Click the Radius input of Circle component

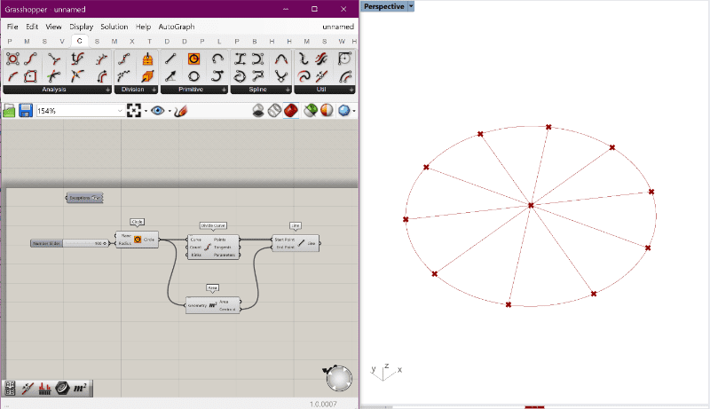[x=125, y=243]
